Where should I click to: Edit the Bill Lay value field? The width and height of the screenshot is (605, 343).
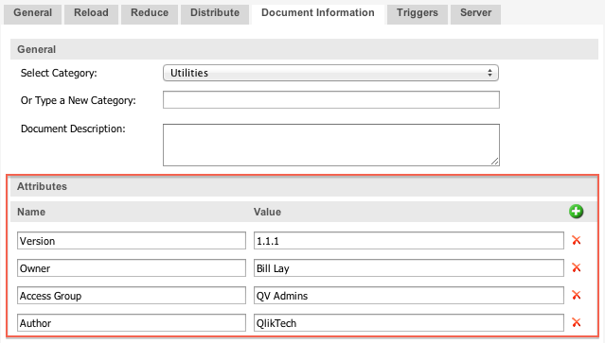[409, 268]
